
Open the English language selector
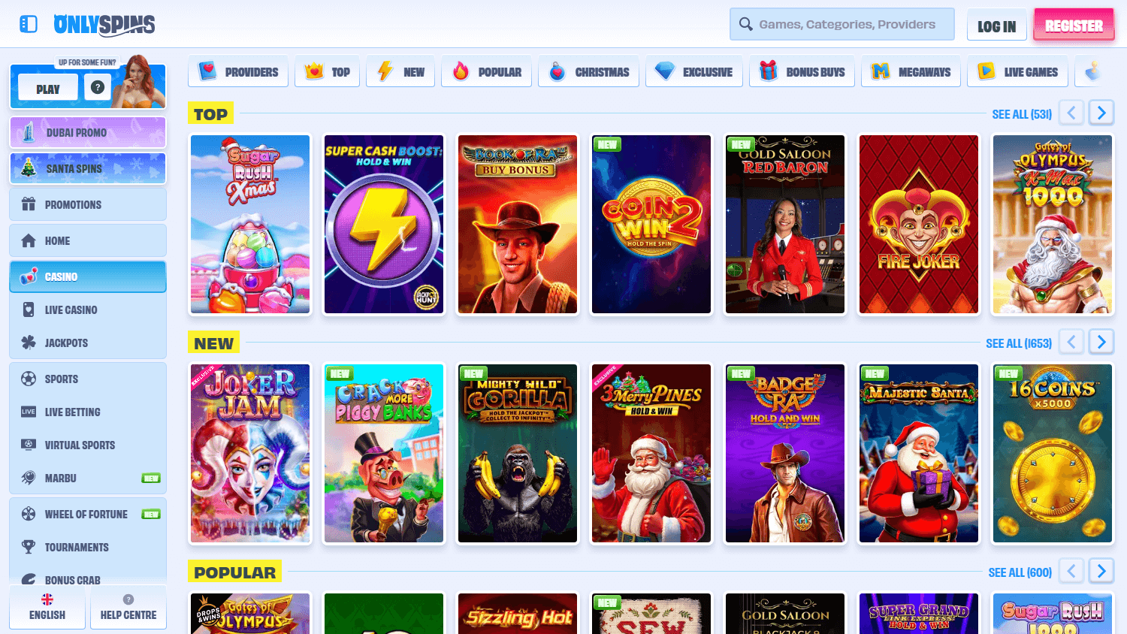[47, 608]
